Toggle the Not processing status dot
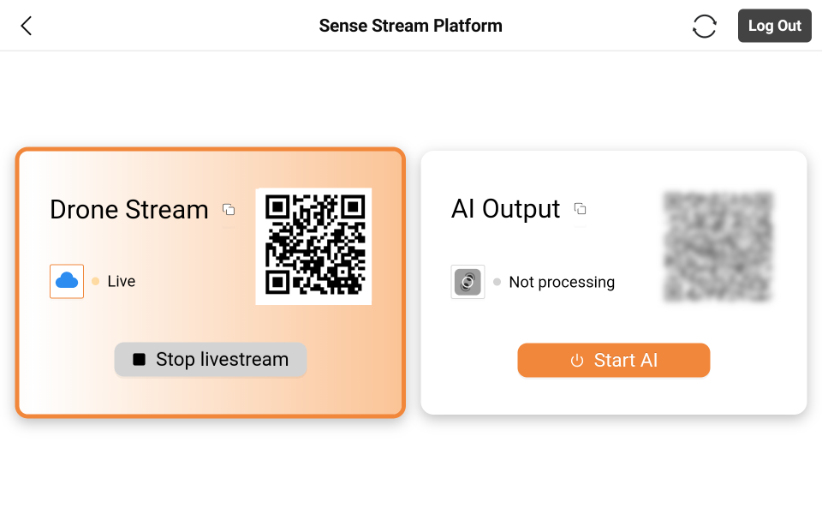Viewport: 822px width, 514px height. tap(495, 282)
